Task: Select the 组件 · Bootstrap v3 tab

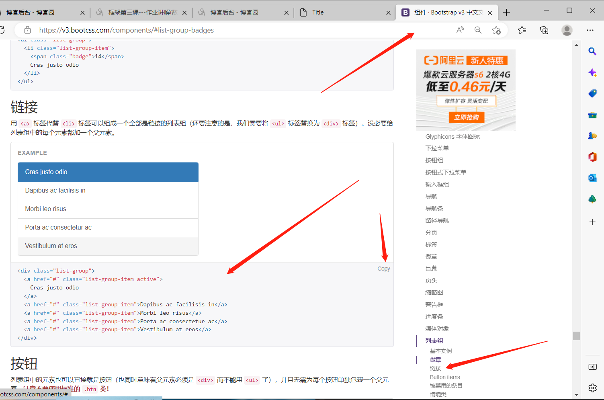Action: (446, 12)
